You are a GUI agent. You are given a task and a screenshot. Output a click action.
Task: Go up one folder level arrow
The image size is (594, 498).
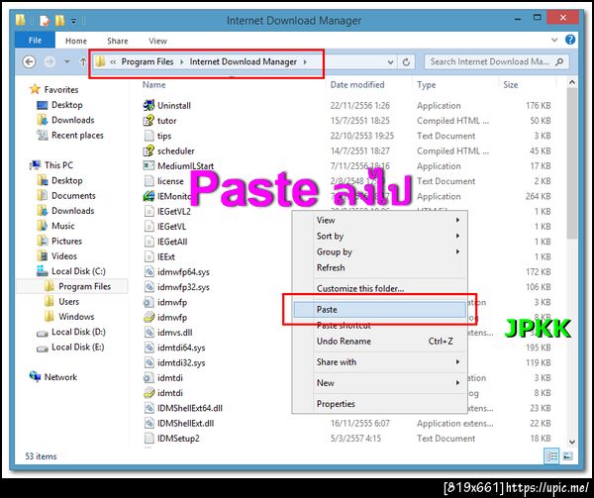pyautogui.click(x=83, y=61)
